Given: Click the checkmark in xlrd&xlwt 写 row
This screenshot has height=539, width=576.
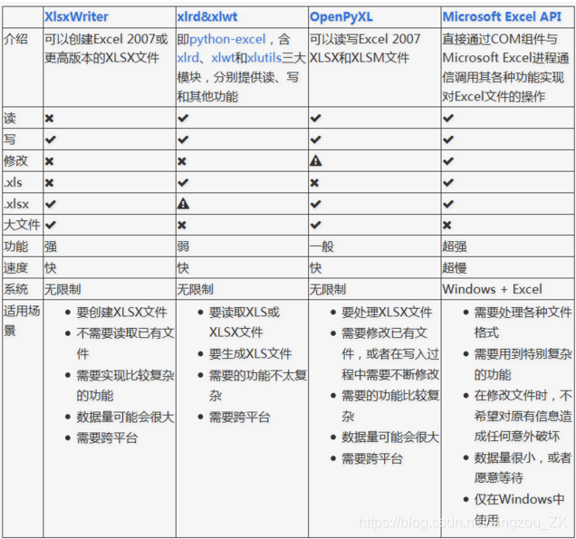Looking at the screenshot, I should 183,140.
